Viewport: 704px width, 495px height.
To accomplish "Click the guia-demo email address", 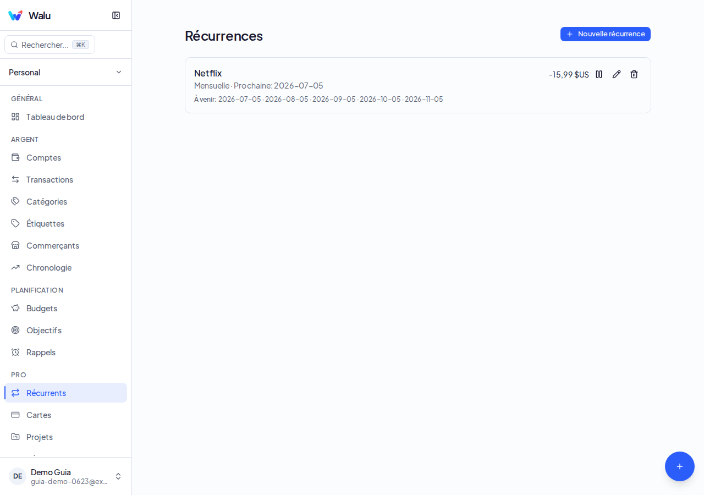I will tap(69, 481).
